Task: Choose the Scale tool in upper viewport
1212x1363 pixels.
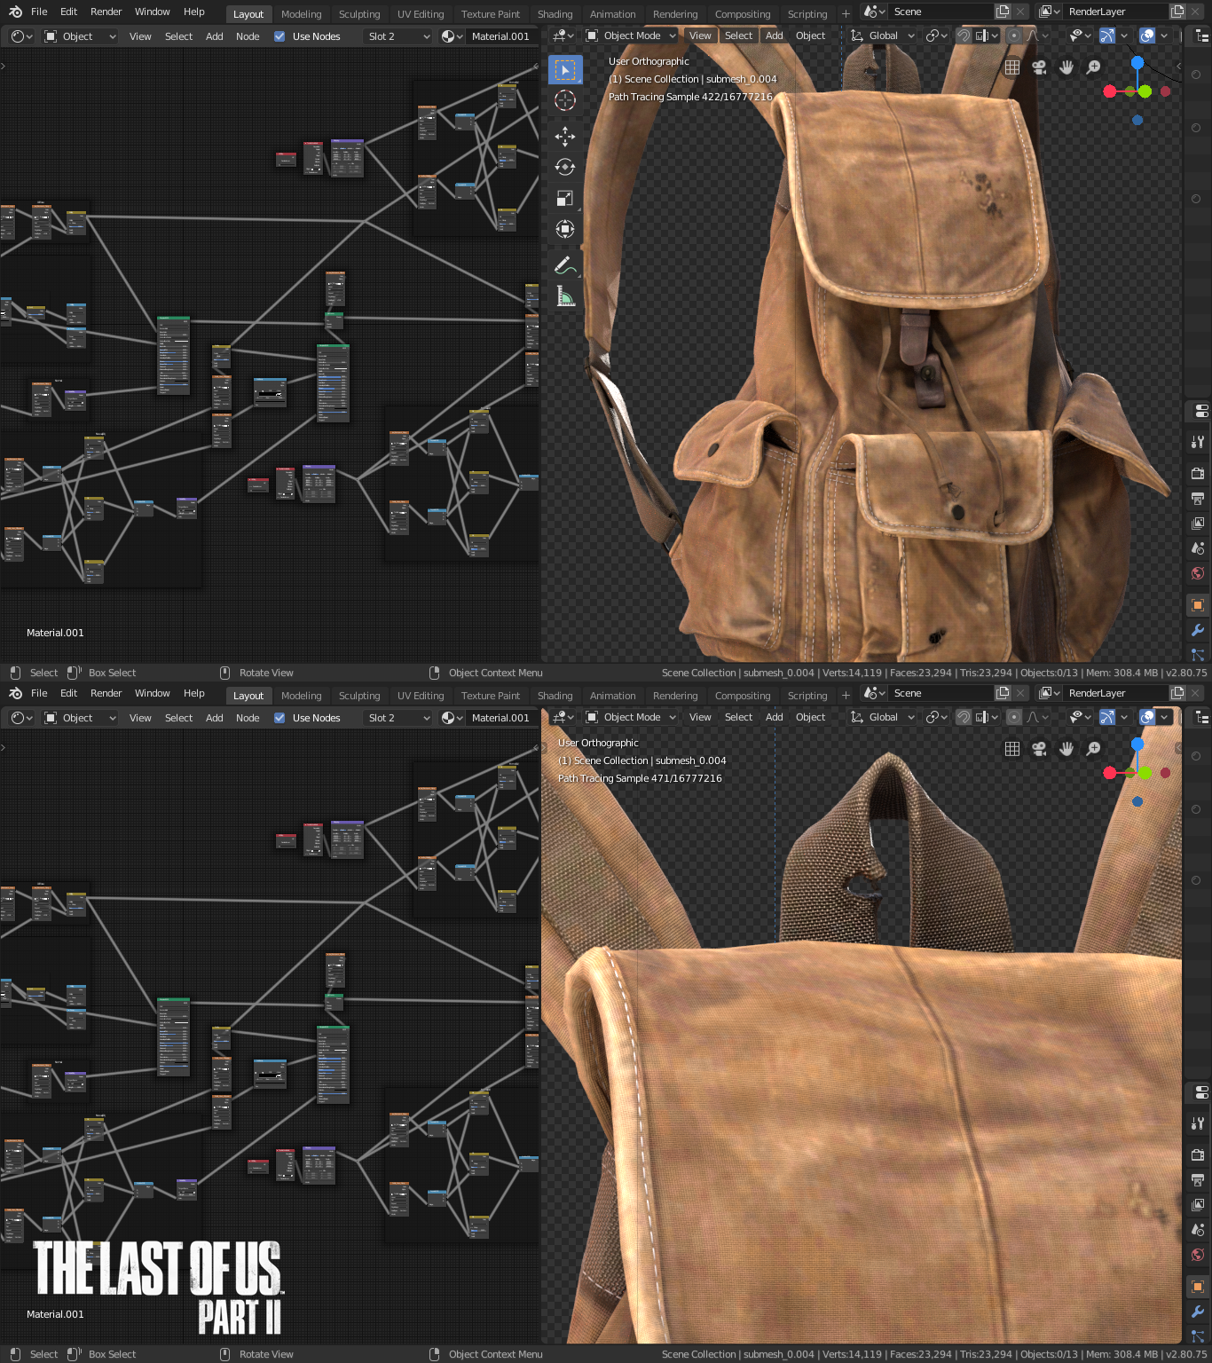Action: [565, 198]
